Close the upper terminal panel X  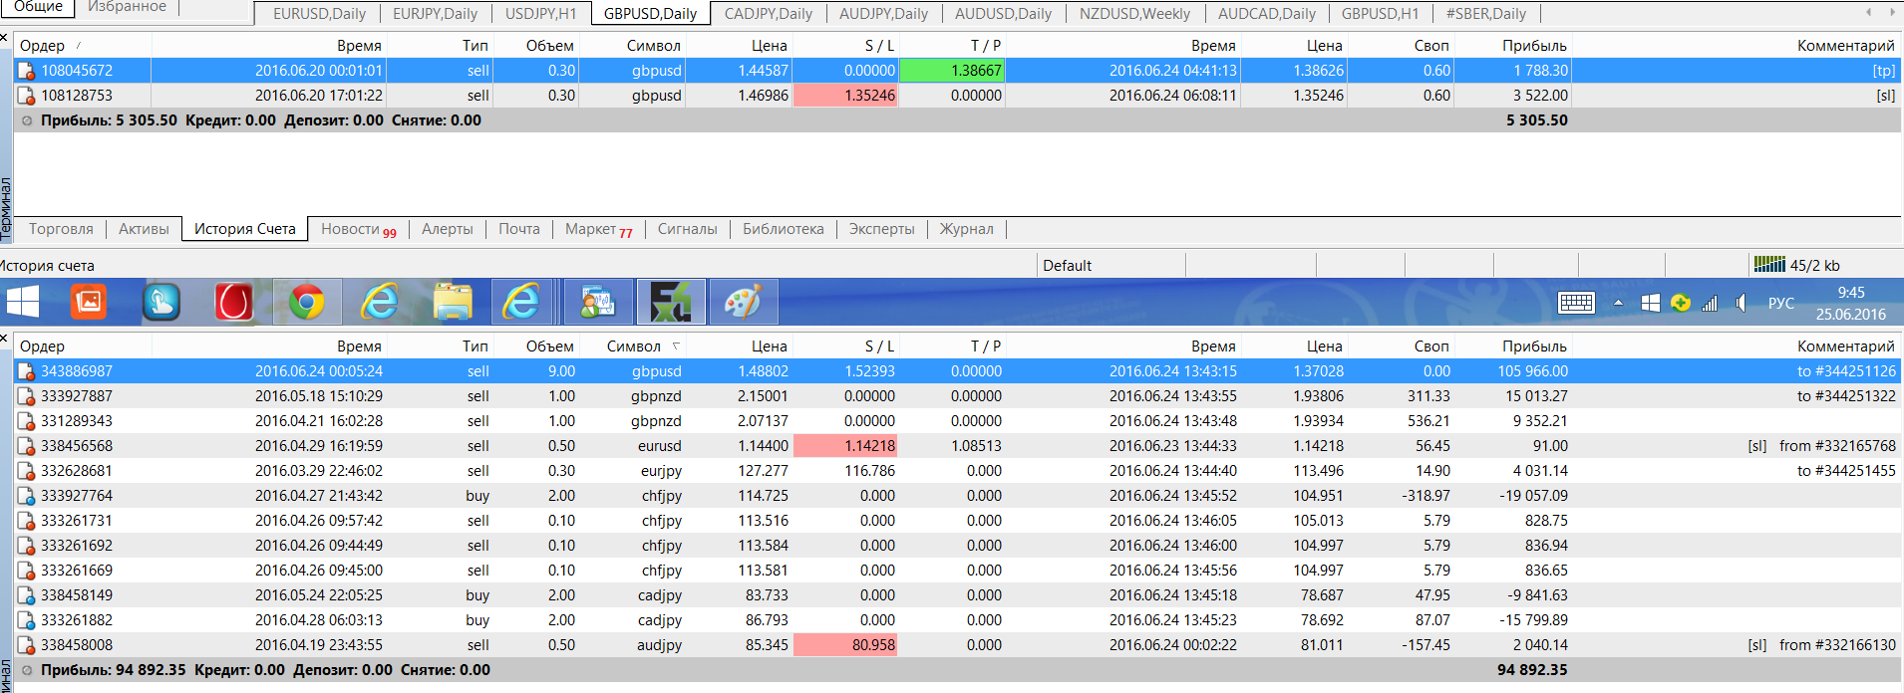[x=4, y=37]
